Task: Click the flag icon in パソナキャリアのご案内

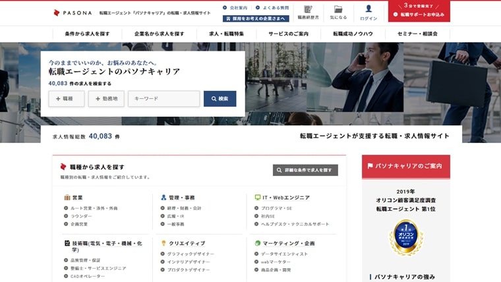Action: tap(370, 166)
